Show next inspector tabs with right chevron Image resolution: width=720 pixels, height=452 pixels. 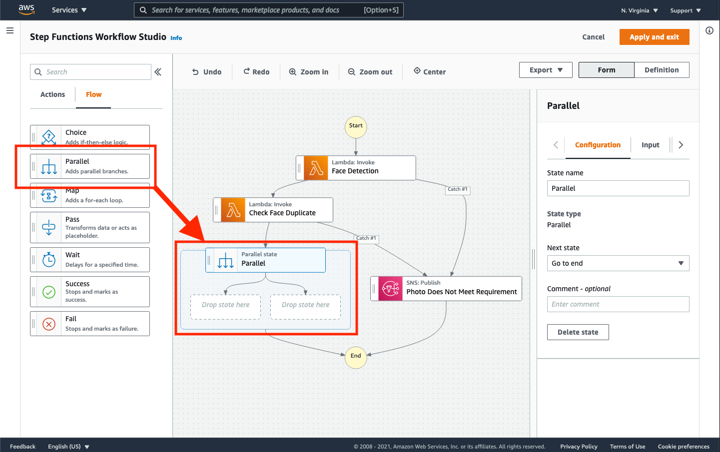coord(681,145)
